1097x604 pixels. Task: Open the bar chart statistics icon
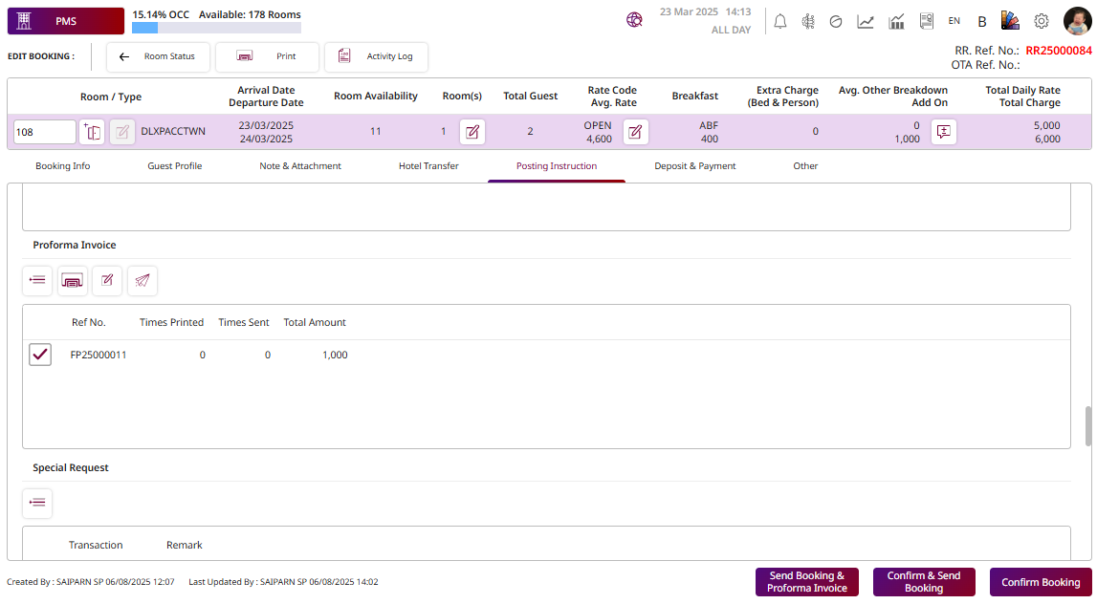896,21
